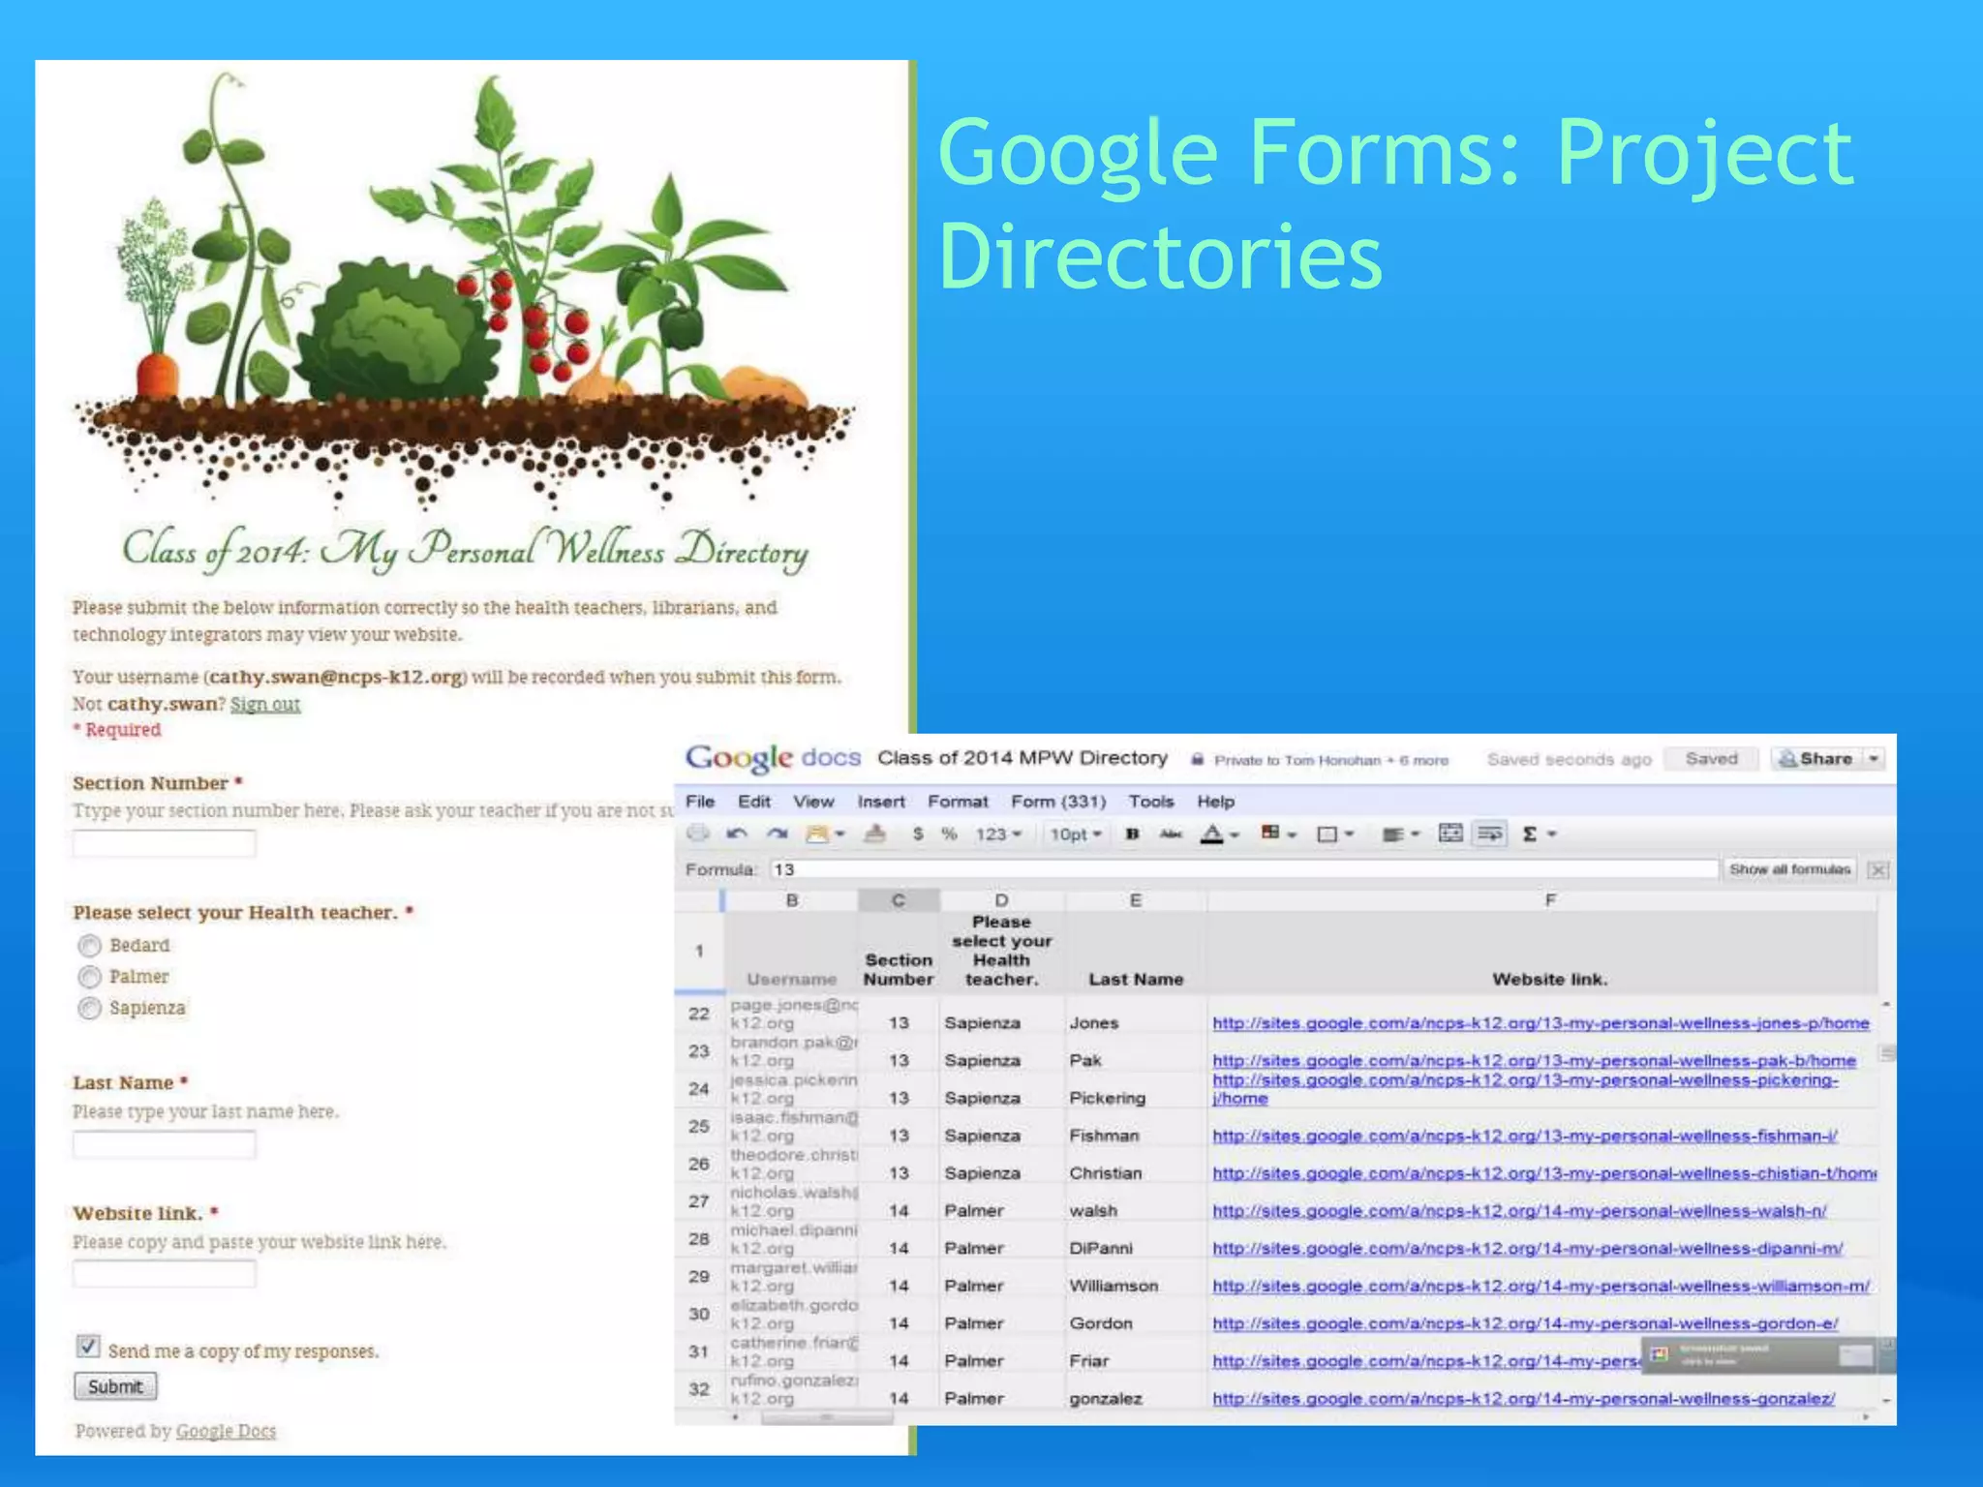Toggle bold with the B icon
Screen dimensions: 1983x1487
coord(1132,834)
